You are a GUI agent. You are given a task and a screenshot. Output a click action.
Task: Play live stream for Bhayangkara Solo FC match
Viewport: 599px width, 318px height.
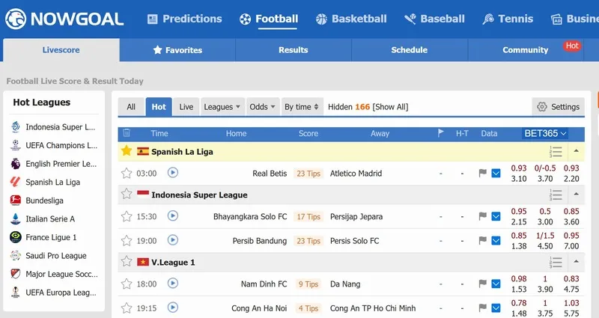click(x=173, y=216)
